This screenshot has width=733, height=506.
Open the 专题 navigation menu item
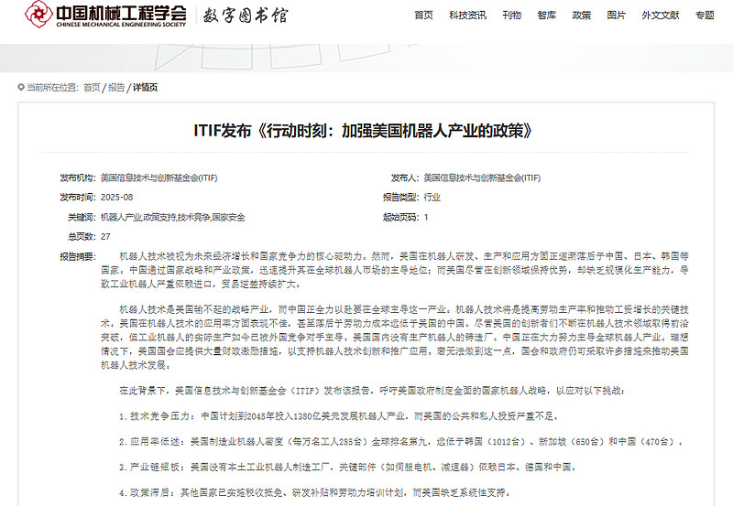point(705,16)
